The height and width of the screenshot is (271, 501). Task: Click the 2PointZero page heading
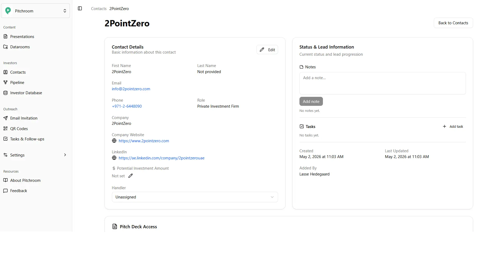pos(127,23)
